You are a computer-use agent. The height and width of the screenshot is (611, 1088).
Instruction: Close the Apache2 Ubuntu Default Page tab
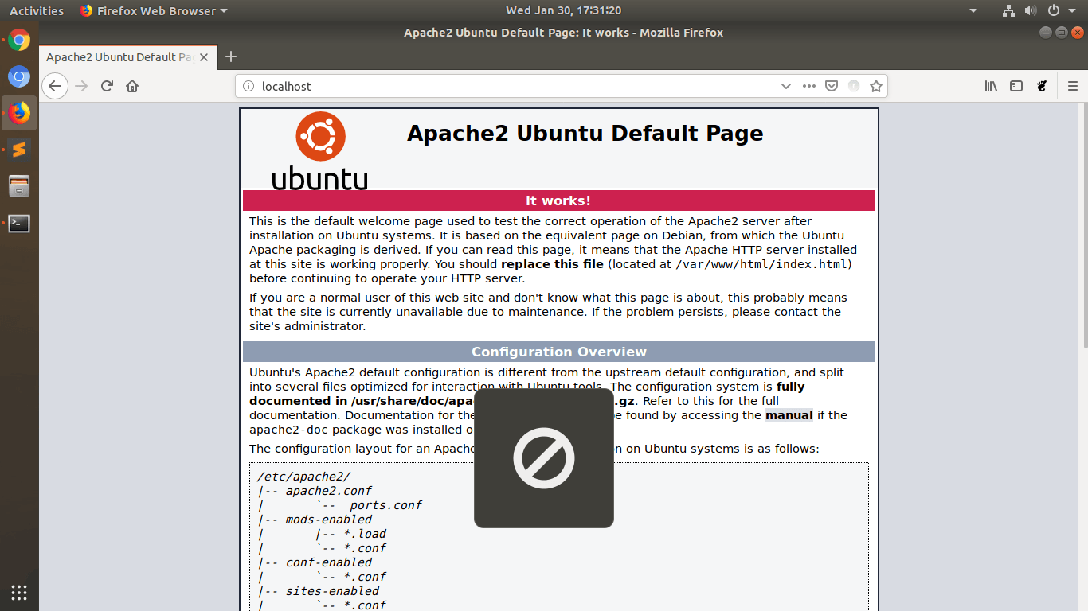(204, 57)
